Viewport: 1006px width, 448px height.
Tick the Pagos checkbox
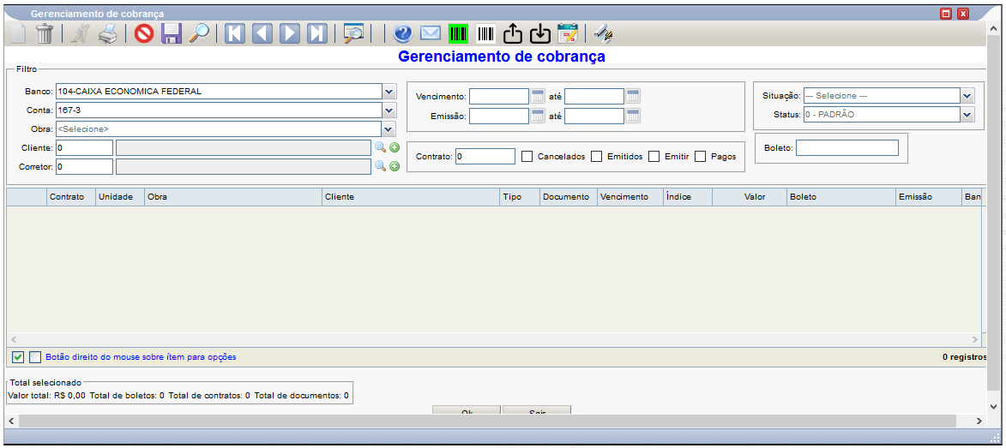tap(701, 157)
